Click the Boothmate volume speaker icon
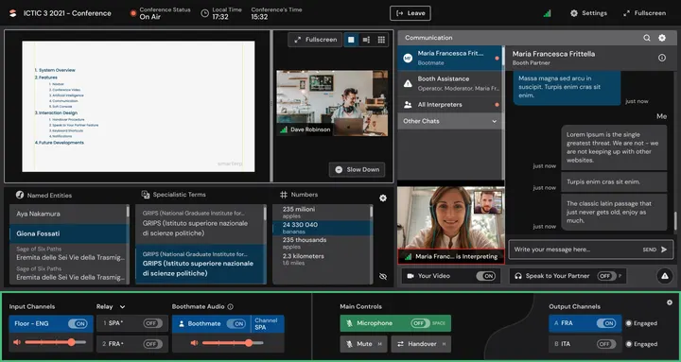681x362 pixels. point(194,343)
